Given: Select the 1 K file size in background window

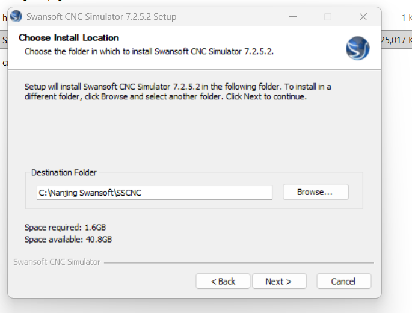Looking at the screenshot, I should click(x=406, y=18).
